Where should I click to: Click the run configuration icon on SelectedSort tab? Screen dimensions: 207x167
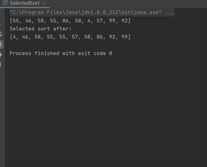[5, 3]
